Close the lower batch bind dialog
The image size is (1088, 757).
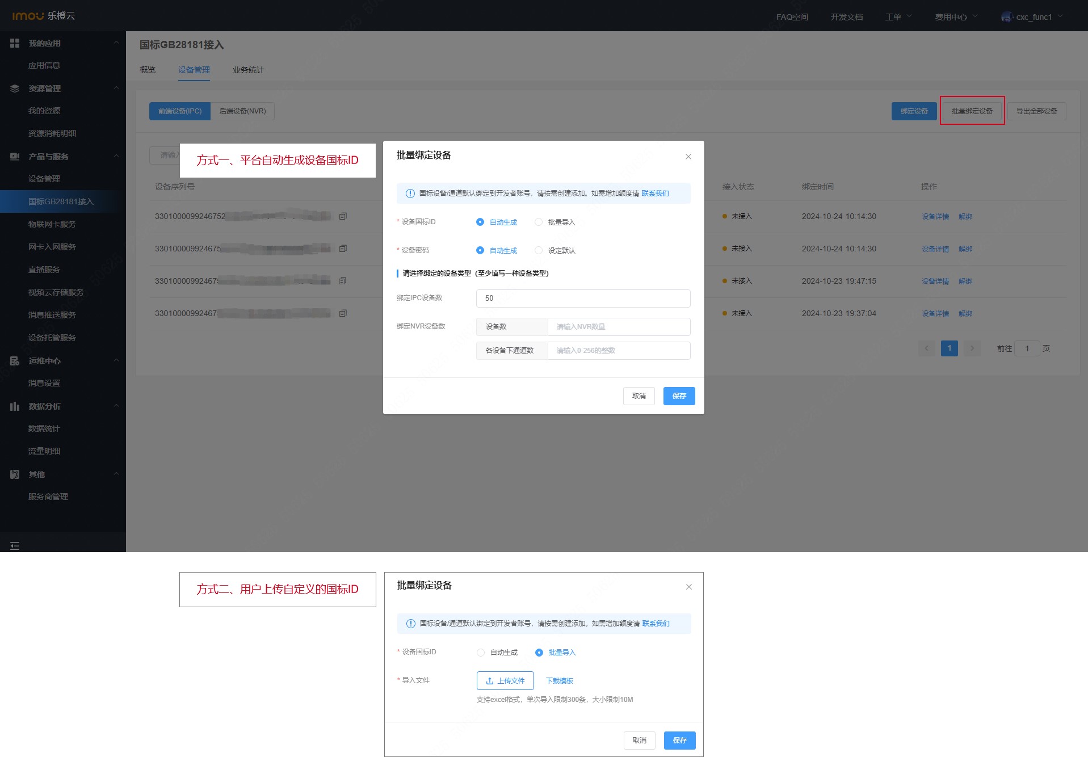pos(688,587)
